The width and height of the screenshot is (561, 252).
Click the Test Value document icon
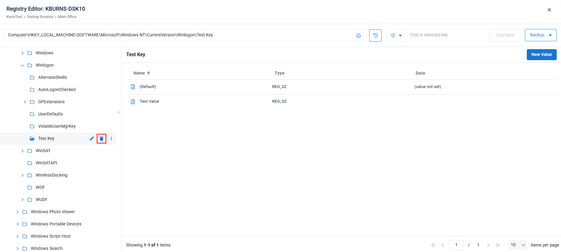pyautogui.click(x=133, y=102)
